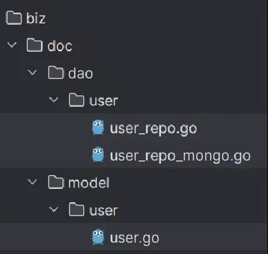Click the doc folder icon
The width and height of the screenshot is (268, 254).
tap(35, 45)
